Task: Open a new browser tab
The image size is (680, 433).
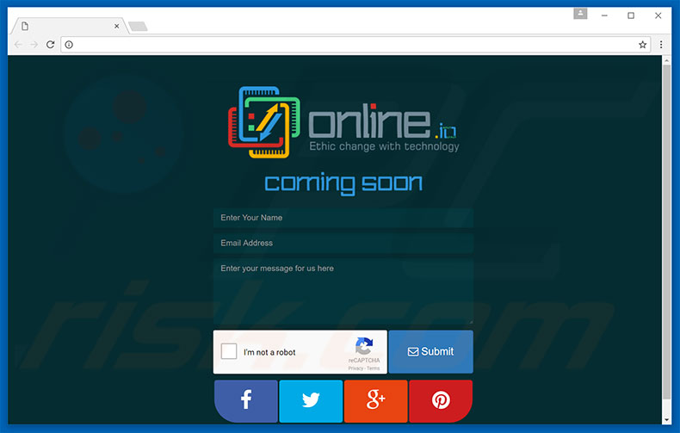Action: (x=138, y=27)
